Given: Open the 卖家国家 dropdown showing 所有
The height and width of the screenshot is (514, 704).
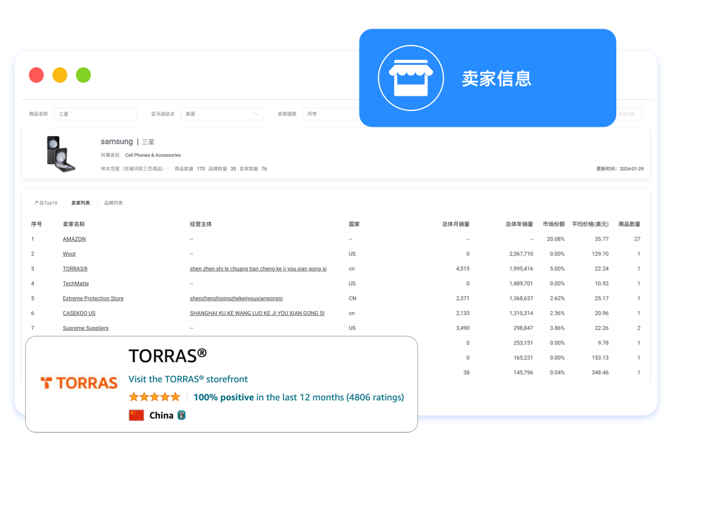Looking at the screenshot, I should click(x=331, y=114).
